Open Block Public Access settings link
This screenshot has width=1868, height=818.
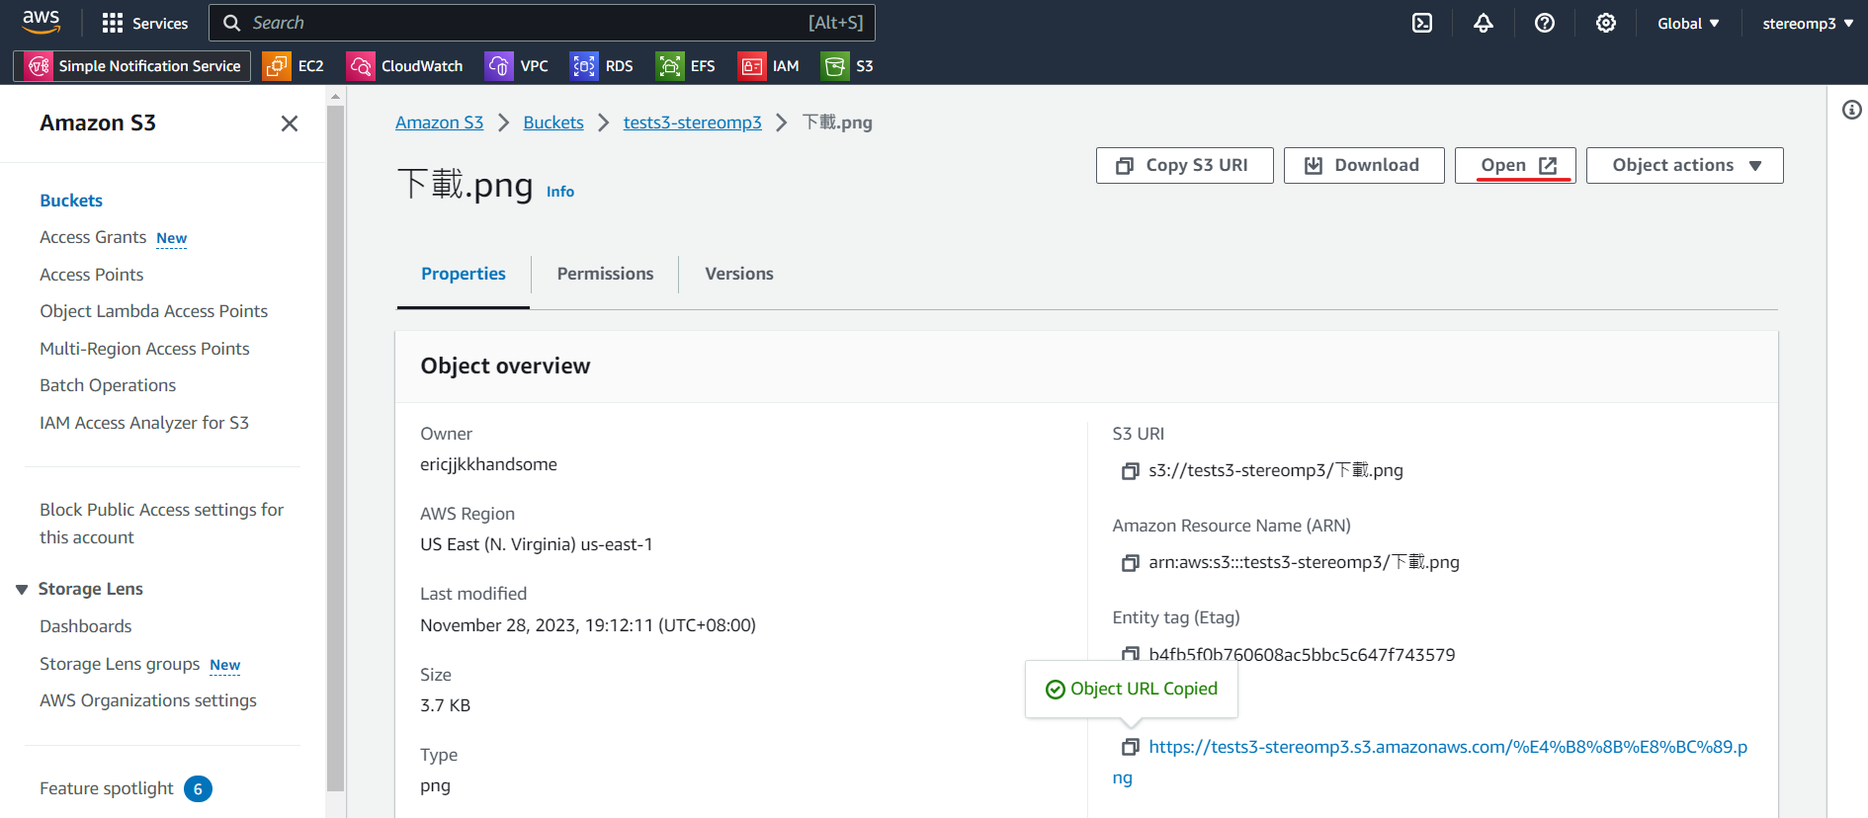tap(162, 524)
